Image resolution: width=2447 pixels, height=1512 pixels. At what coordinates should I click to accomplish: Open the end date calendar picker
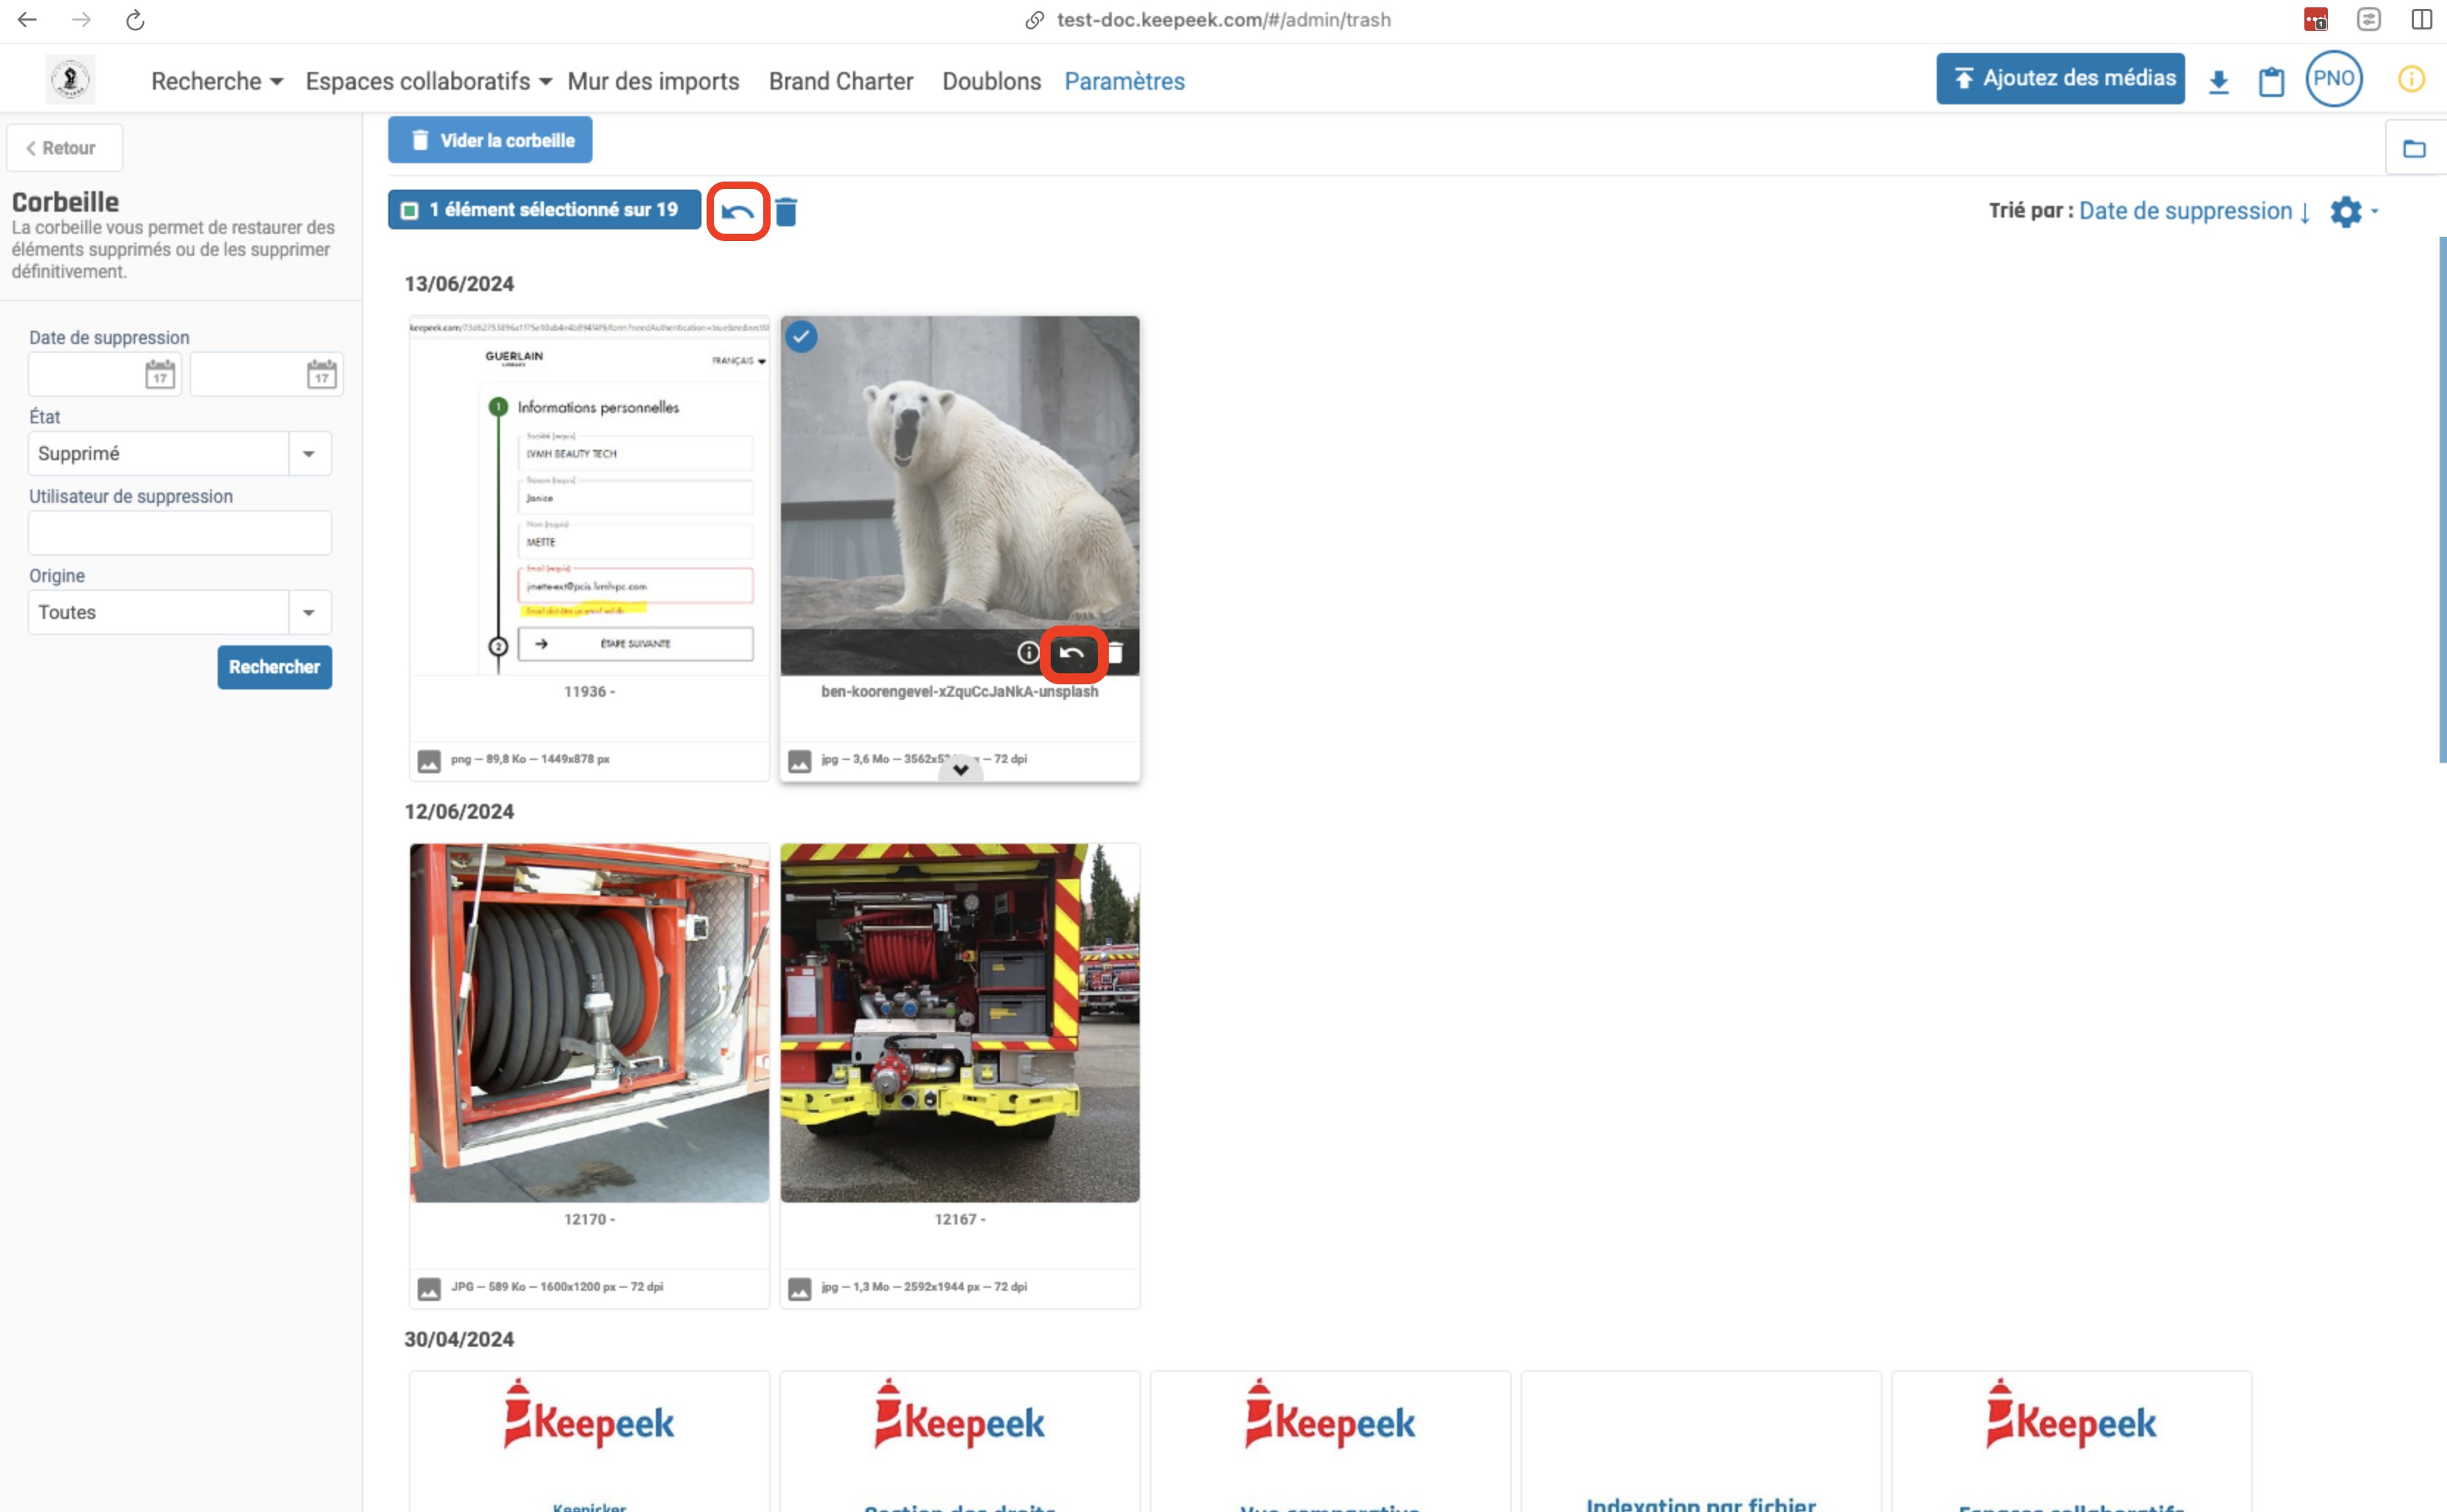click(x=322, y=374)
